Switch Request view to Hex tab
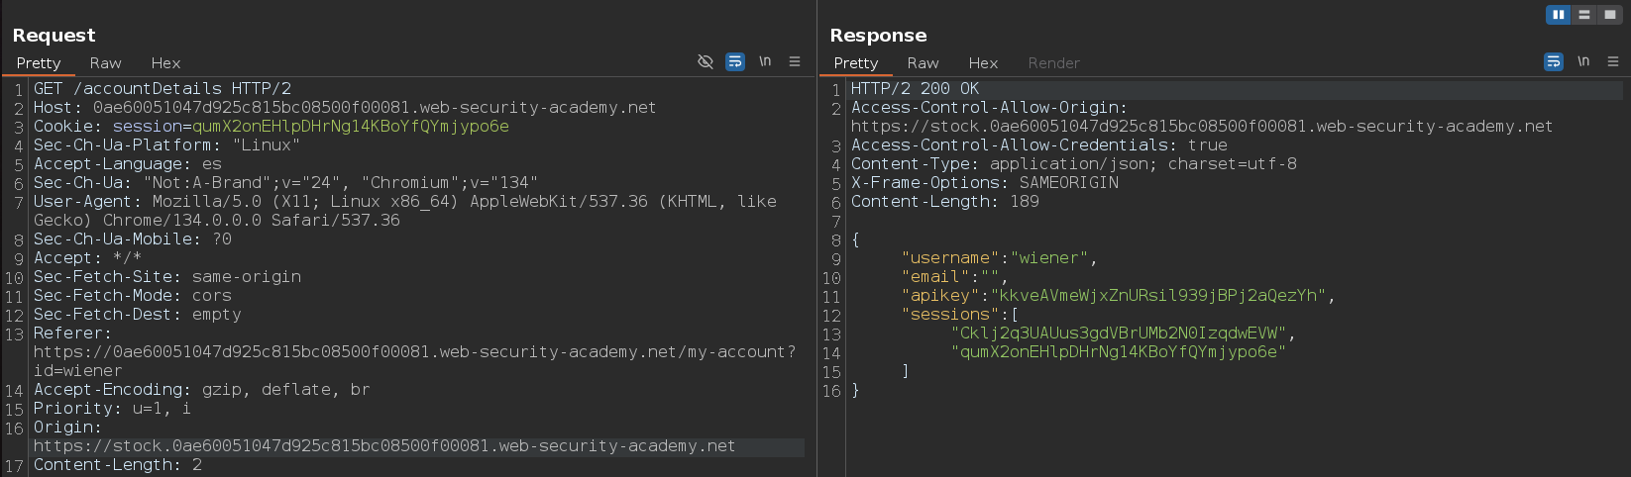 [165, 62]
